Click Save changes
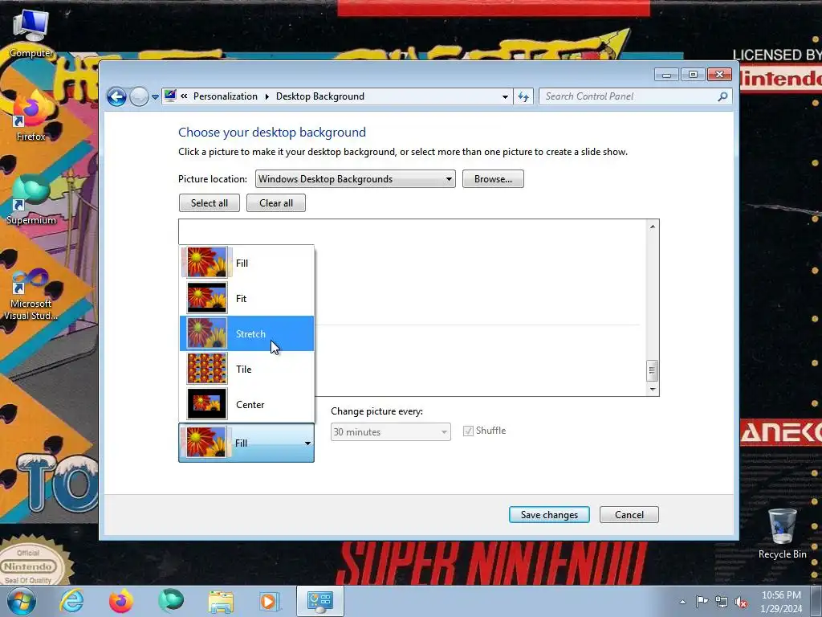 point(549,515)
